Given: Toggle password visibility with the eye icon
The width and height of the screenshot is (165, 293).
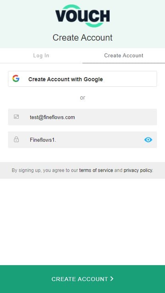Looking at the screenshot, I should [148, 140].
